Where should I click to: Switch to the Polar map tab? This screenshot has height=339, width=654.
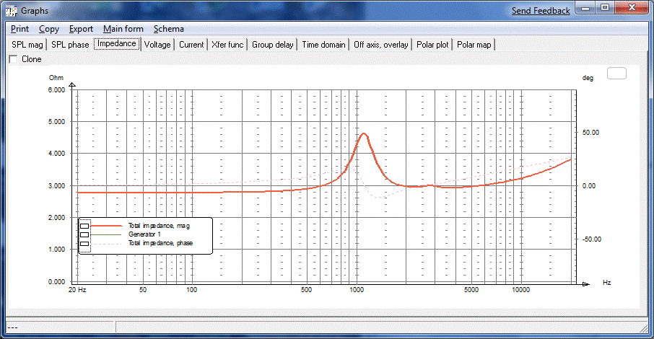pos(474,45)
